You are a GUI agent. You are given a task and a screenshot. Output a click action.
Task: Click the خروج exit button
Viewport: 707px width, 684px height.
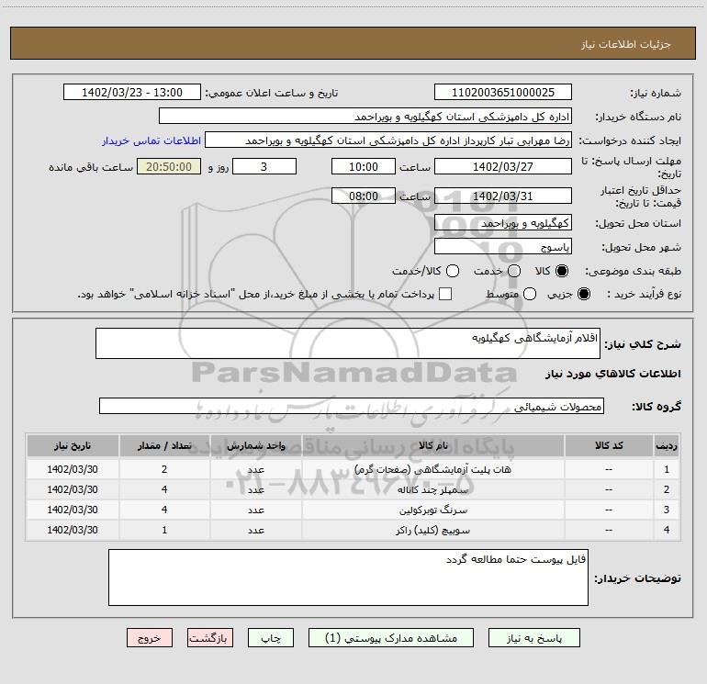(150, 638)
